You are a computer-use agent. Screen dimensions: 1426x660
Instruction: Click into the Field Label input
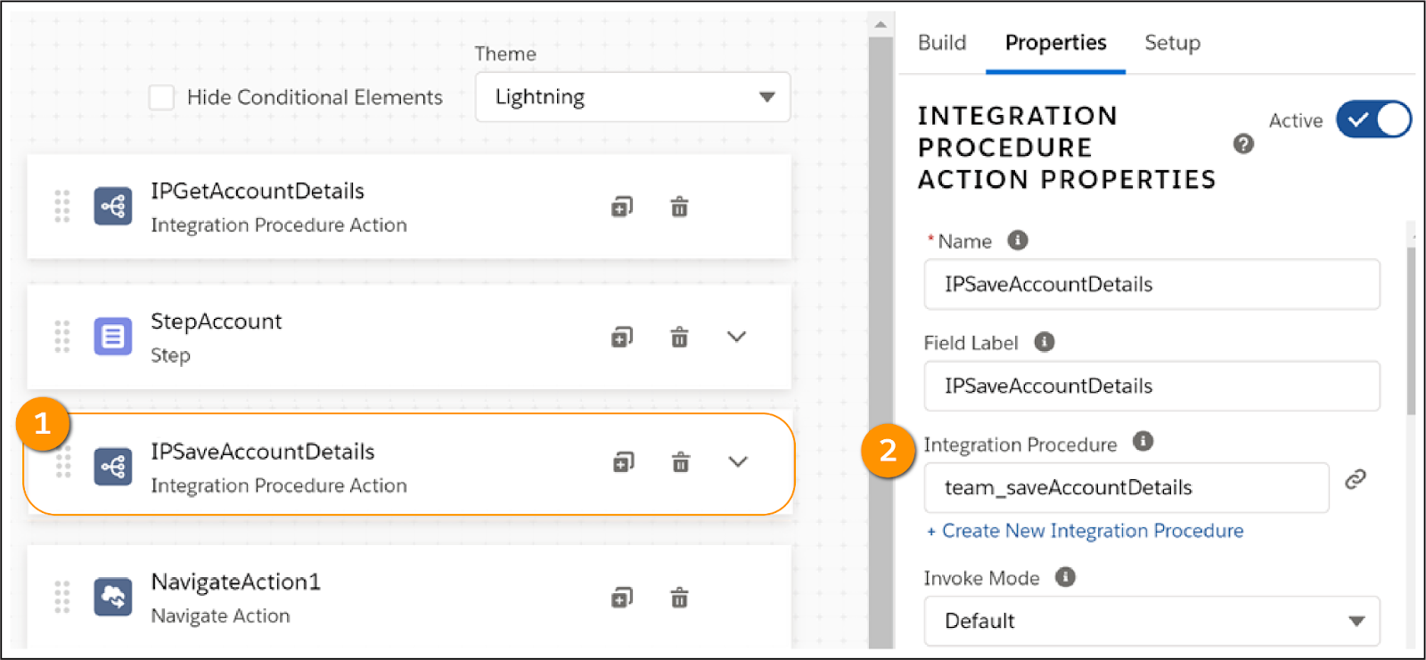pyautogui.click(x=1151, y=386)
